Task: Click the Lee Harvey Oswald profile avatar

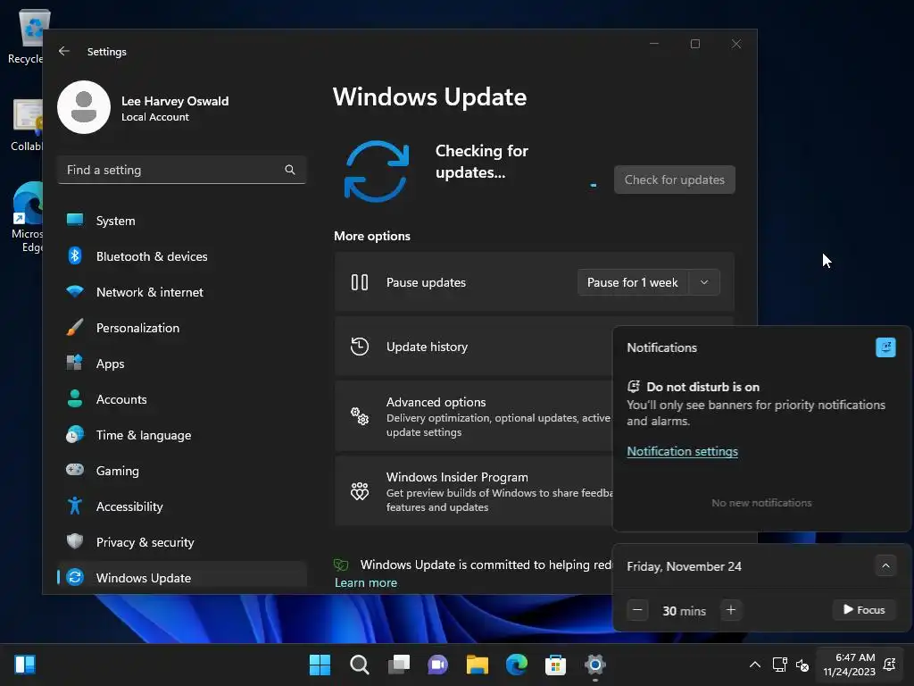Action: click(84, 107)
